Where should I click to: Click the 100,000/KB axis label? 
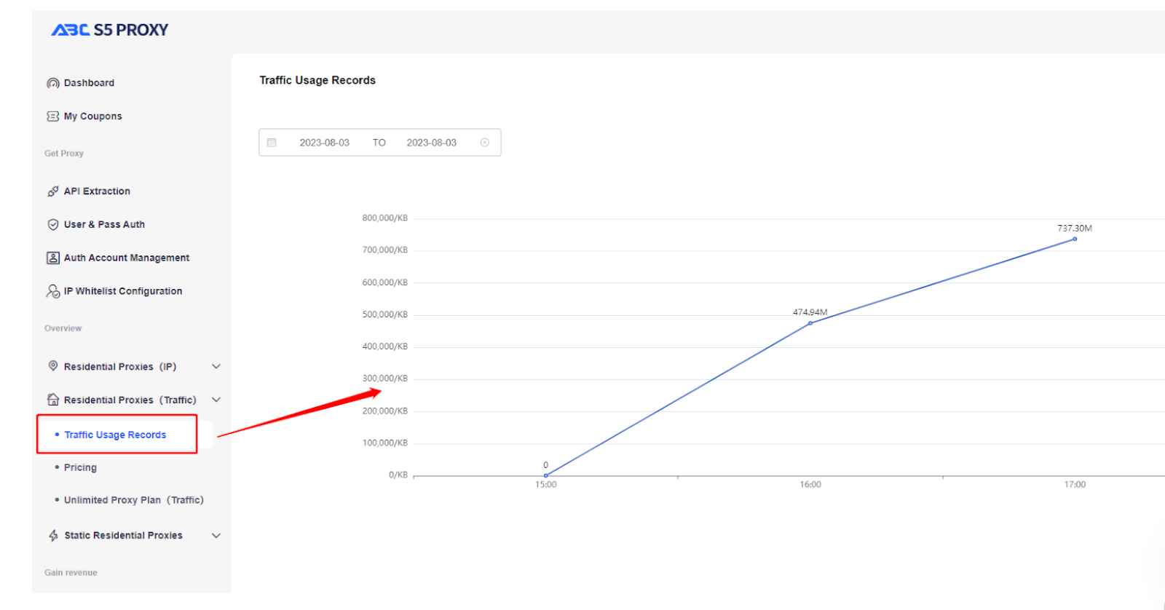coord(385,443)
